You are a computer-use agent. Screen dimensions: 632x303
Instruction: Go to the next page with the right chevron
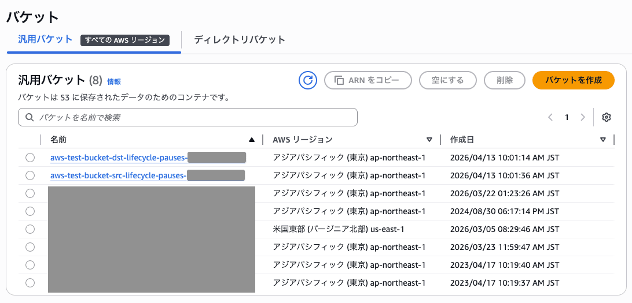point(582,117)
